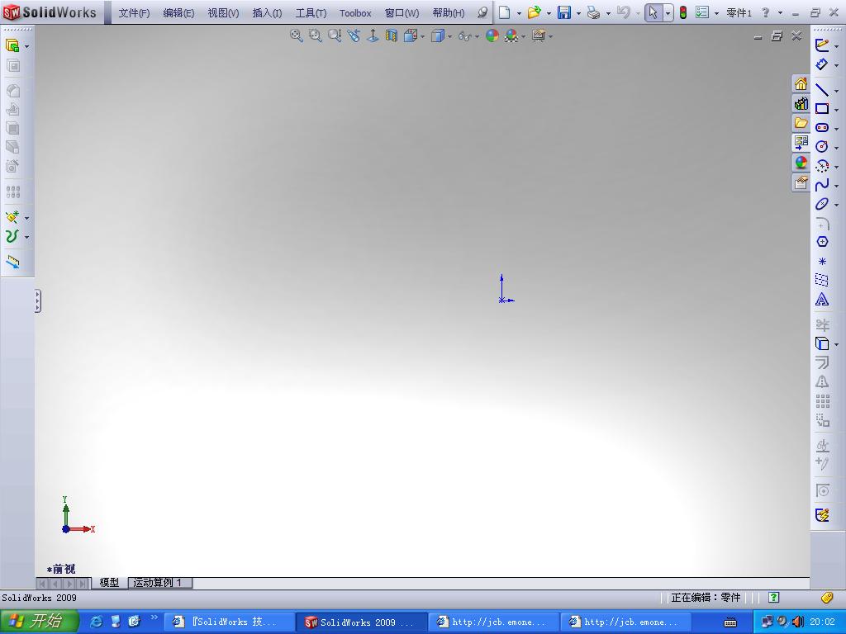This screenshot has width=846, height=634.
Task: Open the Display Style dropdown arrow
Action: pyautogui.click(x=449, y=36)
